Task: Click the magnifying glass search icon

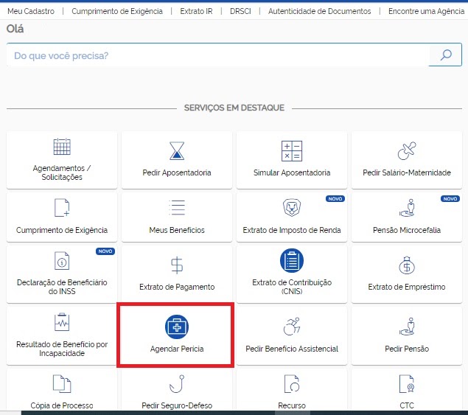Action: pyautogui.click(x=445, y=55)
